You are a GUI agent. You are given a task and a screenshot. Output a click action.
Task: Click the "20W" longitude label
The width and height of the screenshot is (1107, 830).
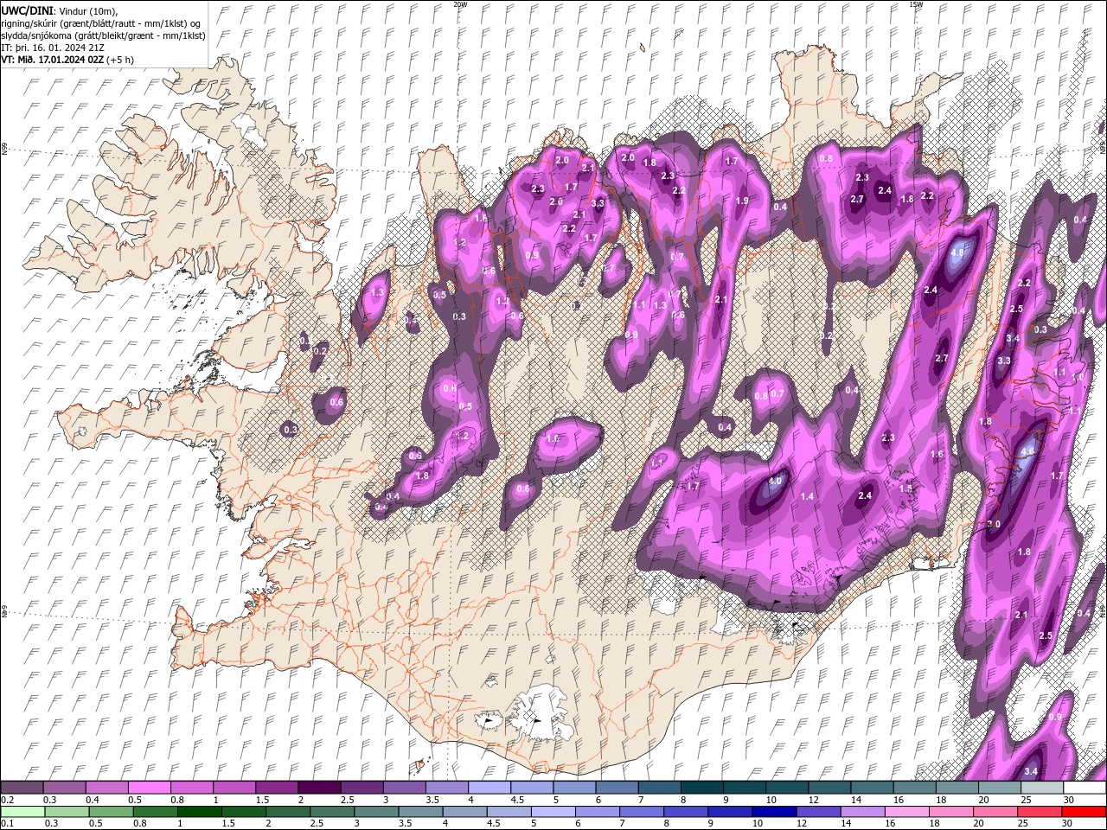tap(460, 4)
